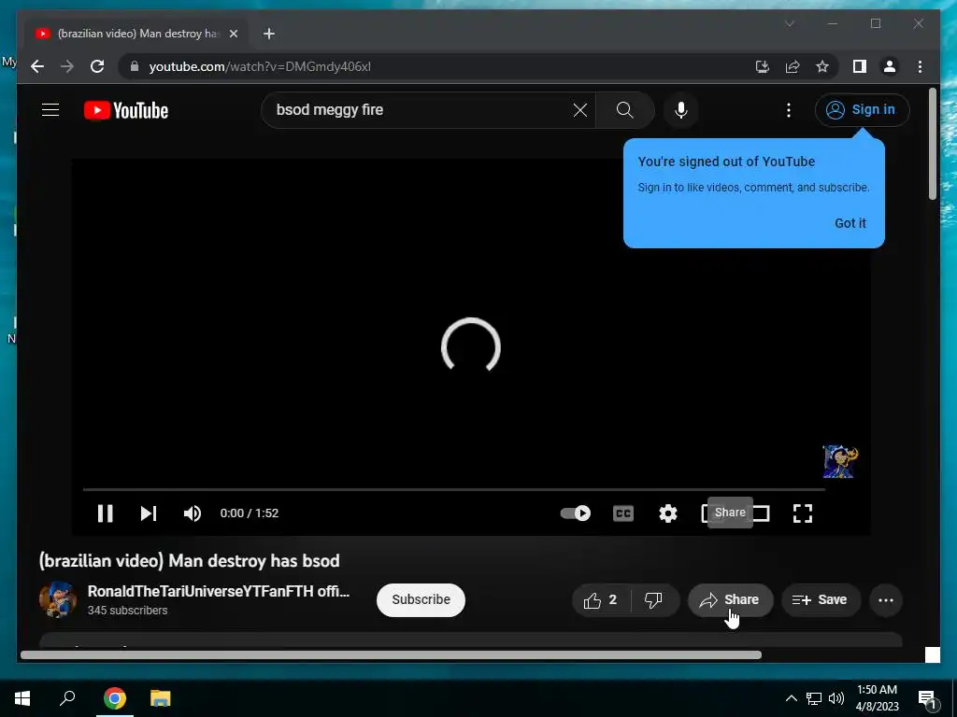Viewport: 957px width, 717px height.
Task: Like the video thumbs up
Action: click(x=601, y=600)
